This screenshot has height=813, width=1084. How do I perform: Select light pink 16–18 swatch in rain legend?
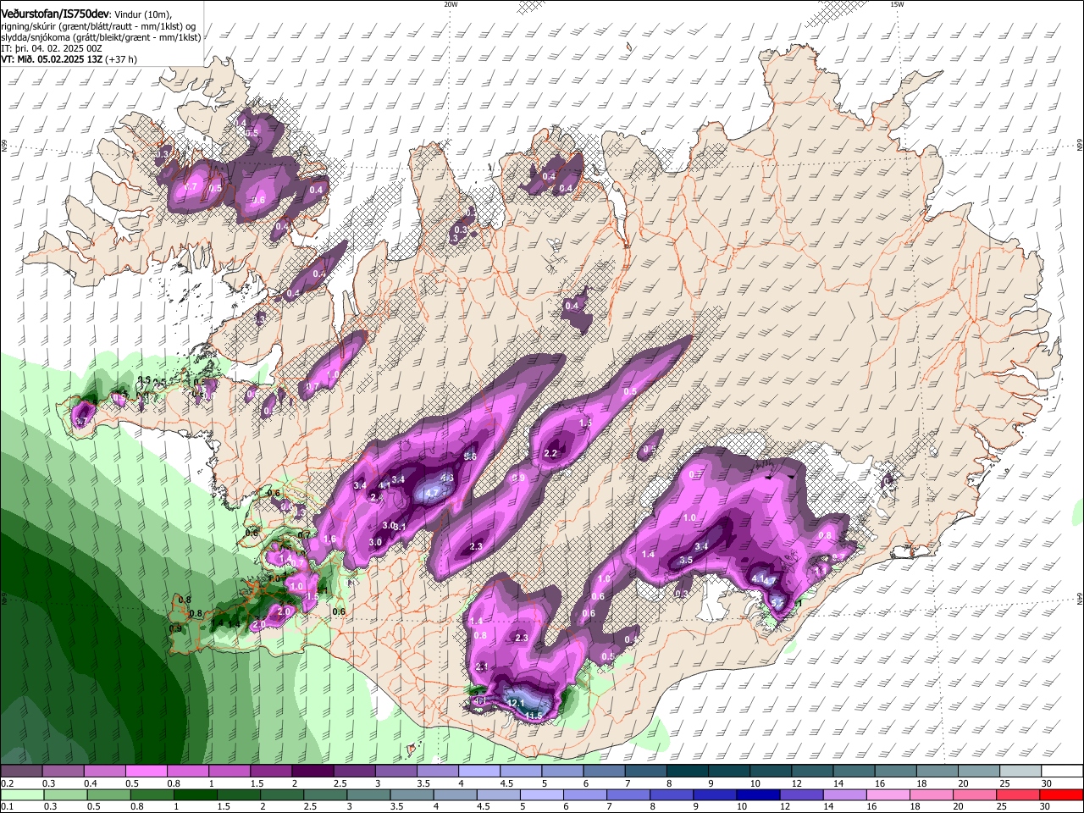click(888, 794)
